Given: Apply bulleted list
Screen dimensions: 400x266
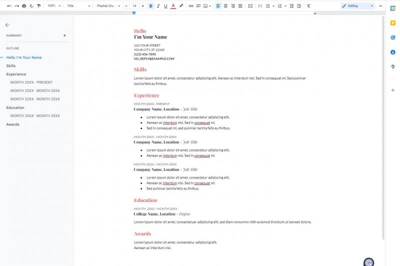Looking at the screenshot, I should pyautogui.click(x=268, y=6).
